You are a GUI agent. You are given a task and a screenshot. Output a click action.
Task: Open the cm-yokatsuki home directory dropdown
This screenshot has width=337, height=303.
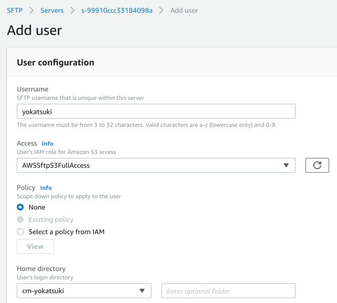tap(84, 290)
